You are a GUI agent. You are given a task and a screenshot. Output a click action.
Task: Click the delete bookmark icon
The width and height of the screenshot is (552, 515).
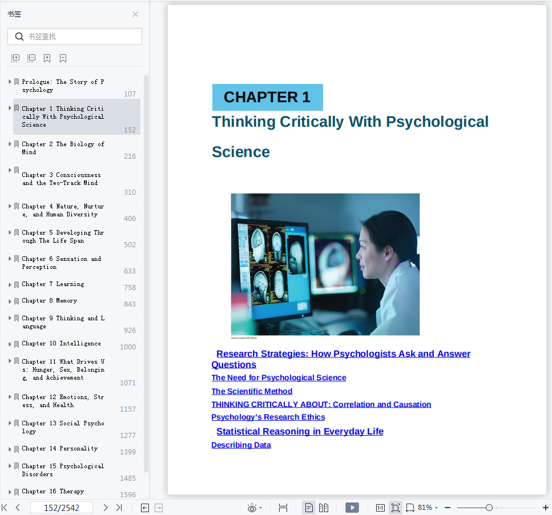pos(63,58)
